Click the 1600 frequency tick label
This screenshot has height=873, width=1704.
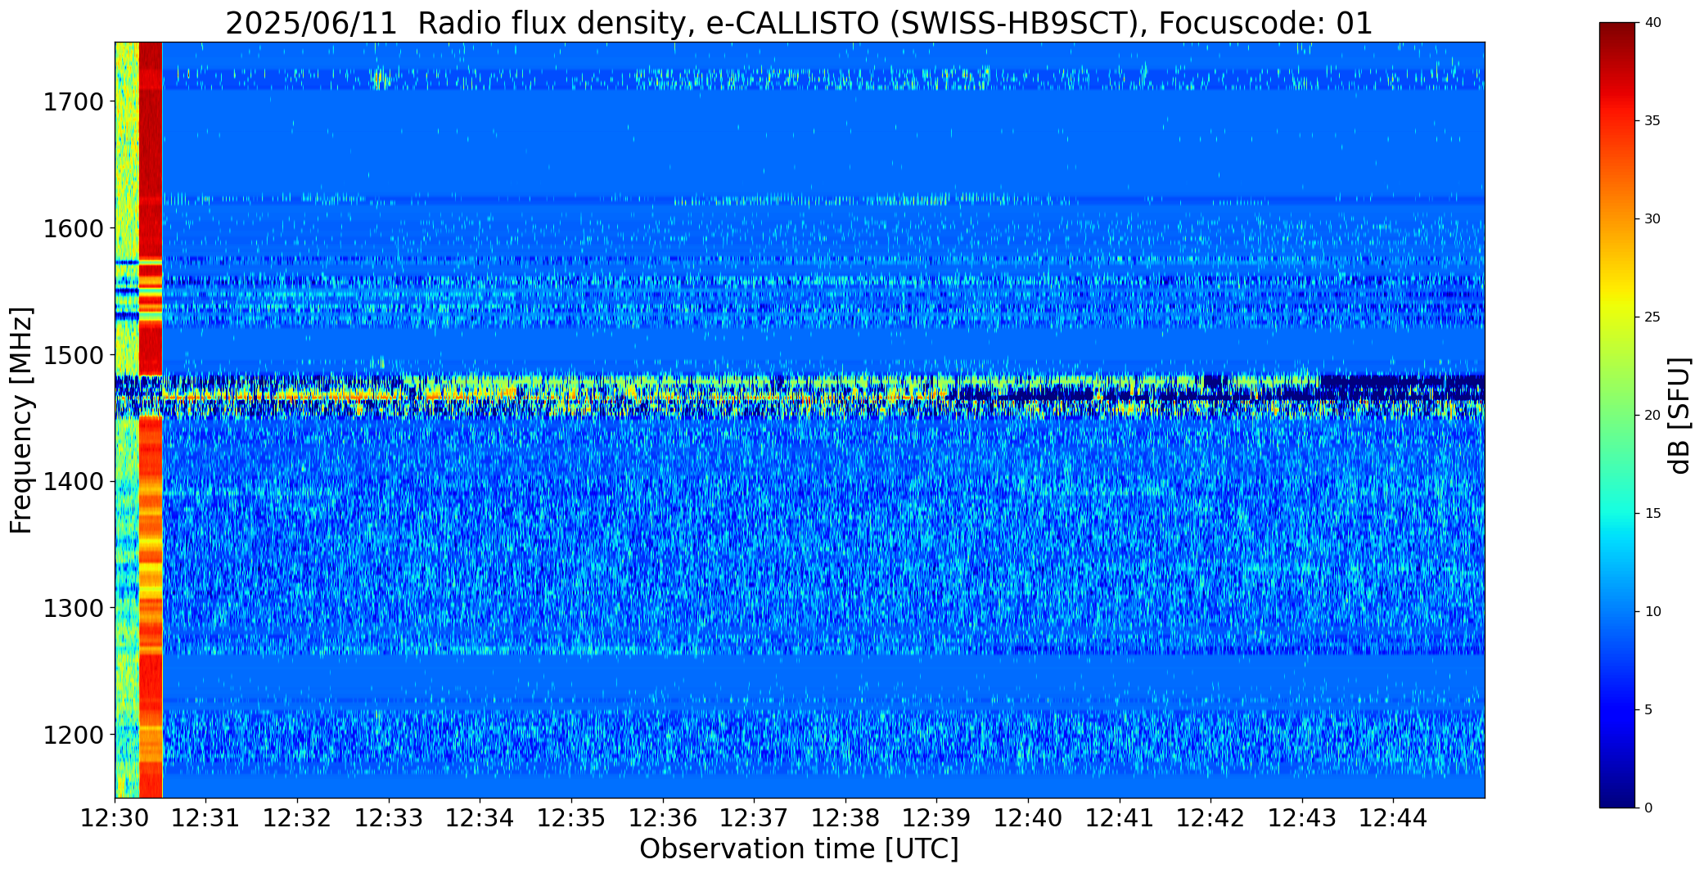[73, 228]
